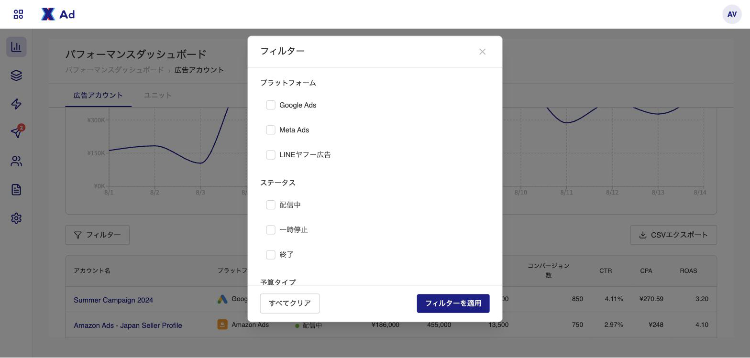Check the 終了 status checkbox
This screenshot has width=750, height=358.
click(x=271, y=255)
